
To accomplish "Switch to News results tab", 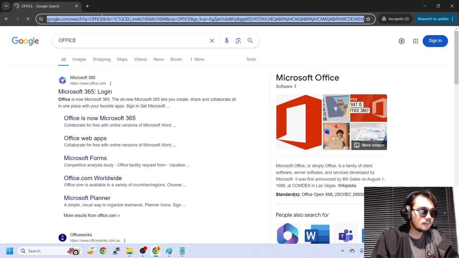I will point(158,59).
